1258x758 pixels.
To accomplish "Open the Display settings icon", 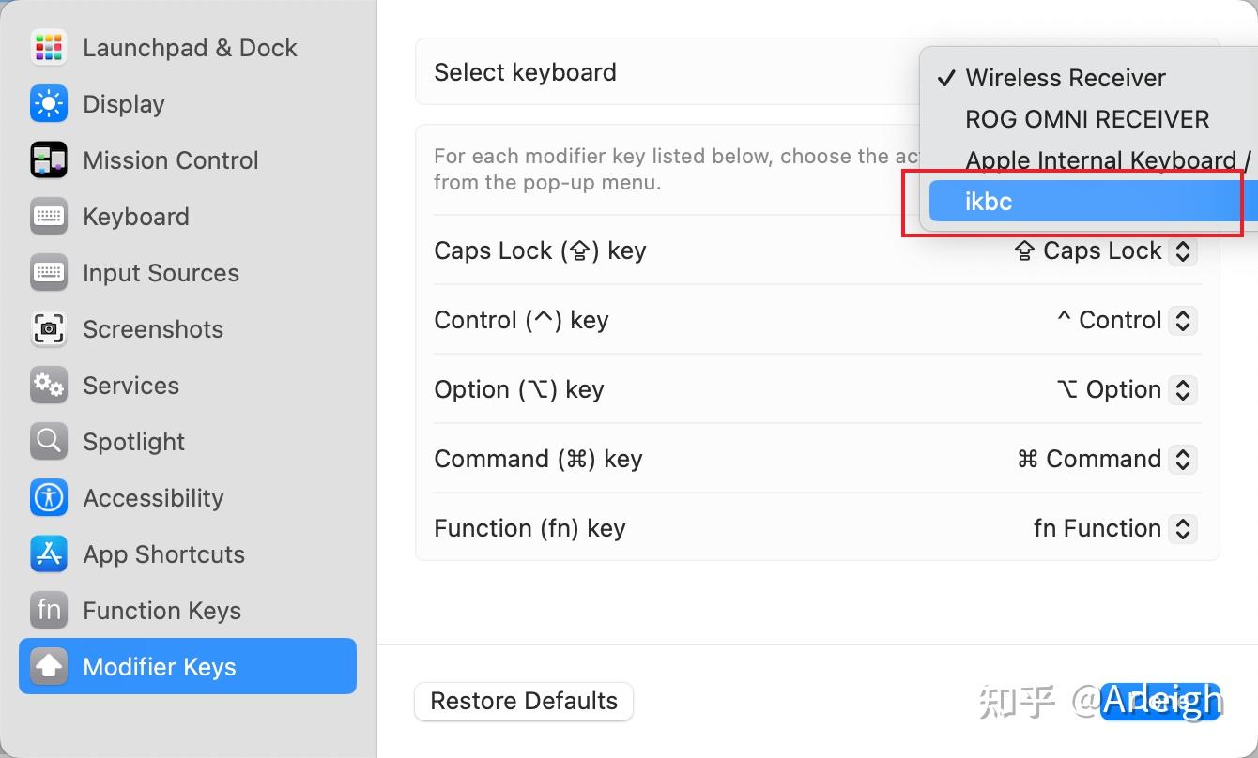I will (48, 104).
